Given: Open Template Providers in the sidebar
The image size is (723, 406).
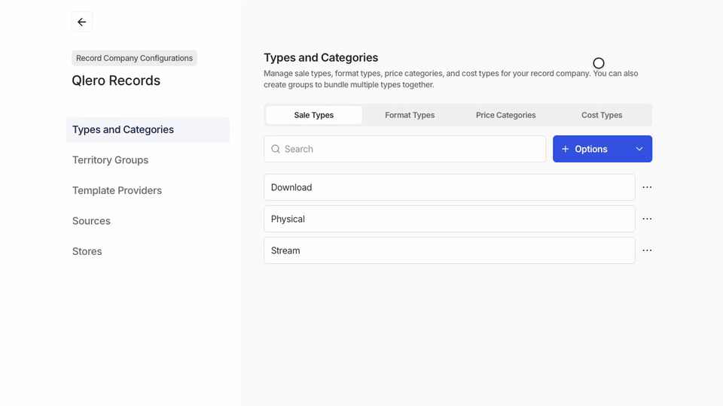Looking at the screenshot, I should pos(117,190).
